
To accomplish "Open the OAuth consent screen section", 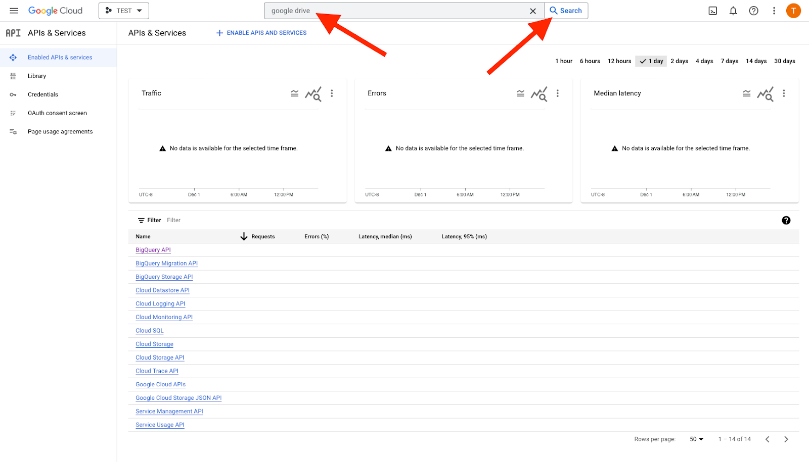I will pyautogui.click(x=58, y=113).
